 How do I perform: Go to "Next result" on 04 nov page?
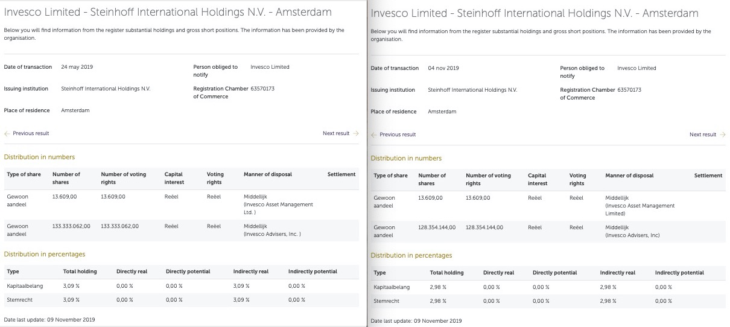click(x=703, y=135)
